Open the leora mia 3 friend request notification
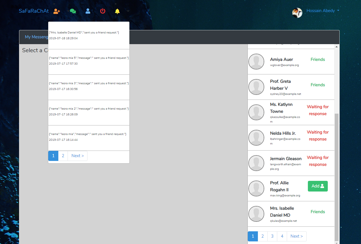The height and width of the screenshot is (244, 361). pyautogui.click(x=89, y=87)
